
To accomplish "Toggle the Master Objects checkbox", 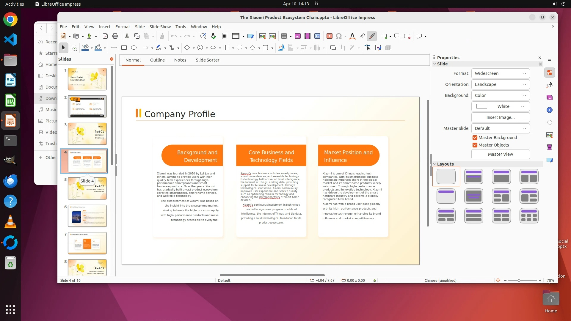I will pyautogui.click(x=475, y=145).
